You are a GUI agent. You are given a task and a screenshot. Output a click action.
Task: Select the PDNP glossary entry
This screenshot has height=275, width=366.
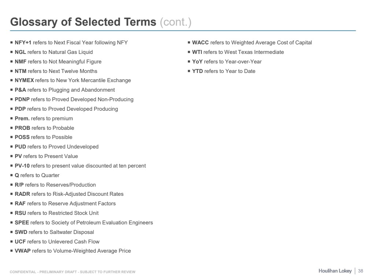(x=74, y=99)
